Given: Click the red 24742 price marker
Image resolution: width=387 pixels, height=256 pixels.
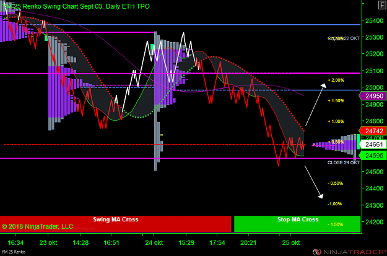Looking at the screenshot, I should 373,131.
